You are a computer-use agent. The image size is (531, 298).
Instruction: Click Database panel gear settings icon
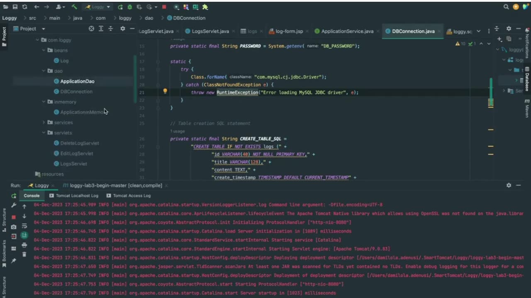(x=509, y=29)
